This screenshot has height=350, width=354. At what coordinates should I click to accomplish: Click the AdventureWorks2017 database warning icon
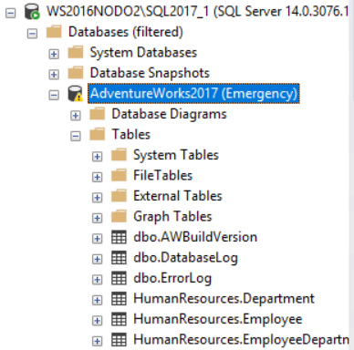(75, 93)
